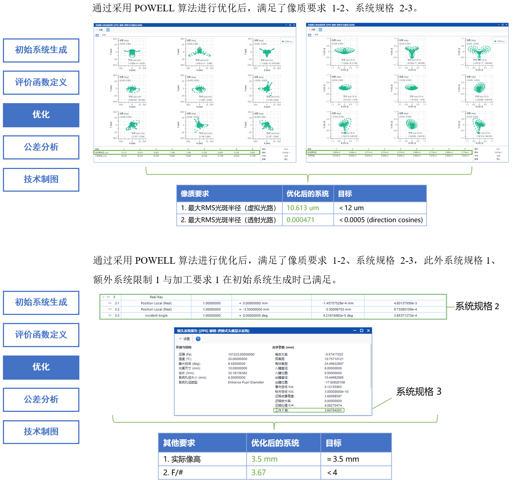This screenshot has height=485, width=513.
Task: Collapse the Real Ray row 3 group
Action: (103, 297)
